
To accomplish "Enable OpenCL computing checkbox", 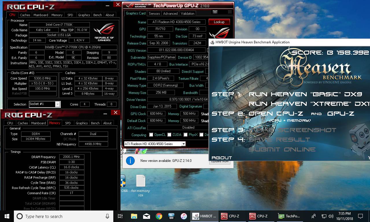I will click(151, 135).
